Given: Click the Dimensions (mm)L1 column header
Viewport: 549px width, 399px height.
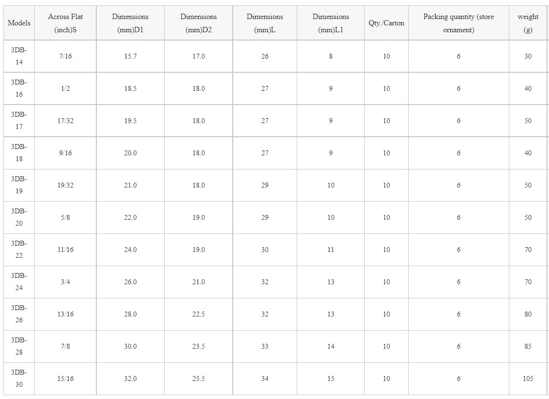Looking at the screenshot, I should [330, 23].
